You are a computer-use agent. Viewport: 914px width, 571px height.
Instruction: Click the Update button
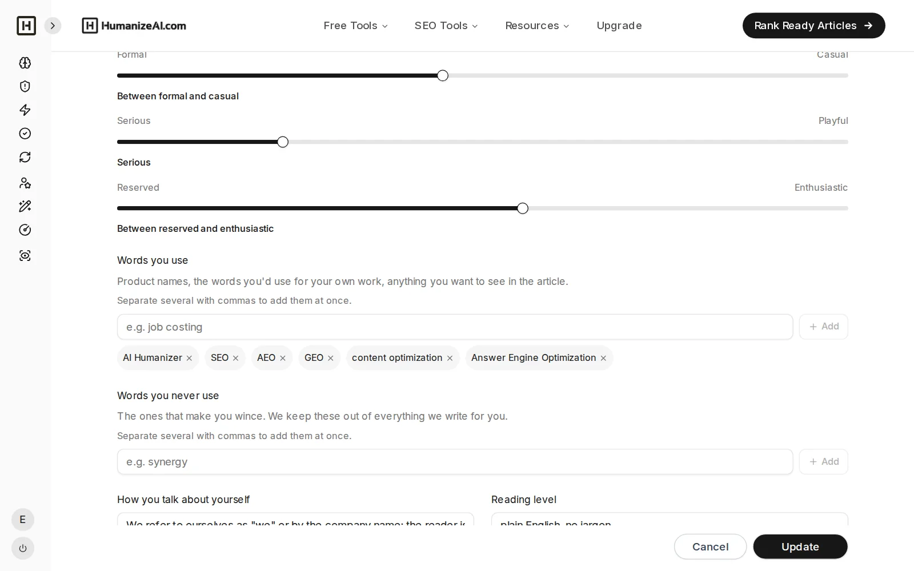click(800, 547)
